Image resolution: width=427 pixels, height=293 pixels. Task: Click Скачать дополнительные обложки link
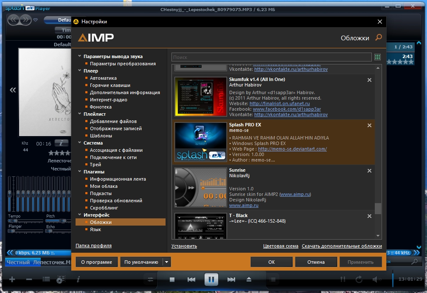point(342,246)
